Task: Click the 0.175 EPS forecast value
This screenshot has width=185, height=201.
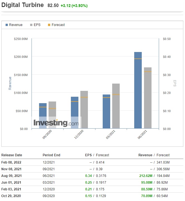Action: coord(100,189)
